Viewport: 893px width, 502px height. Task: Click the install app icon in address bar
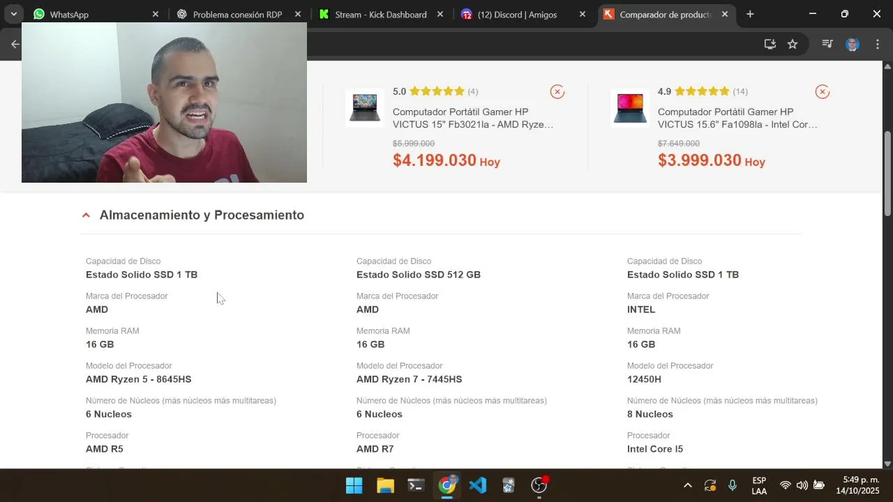click(770, 44)
